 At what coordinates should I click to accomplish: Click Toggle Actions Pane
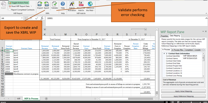(x=18, y=3)
